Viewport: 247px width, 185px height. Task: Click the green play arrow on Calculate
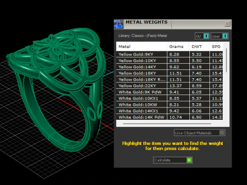[189, 160]
